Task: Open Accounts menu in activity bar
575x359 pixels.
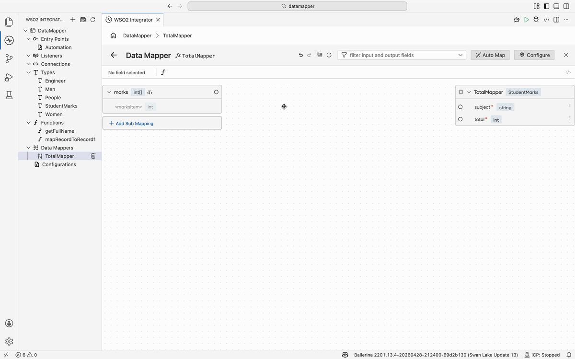Action: 9,324
